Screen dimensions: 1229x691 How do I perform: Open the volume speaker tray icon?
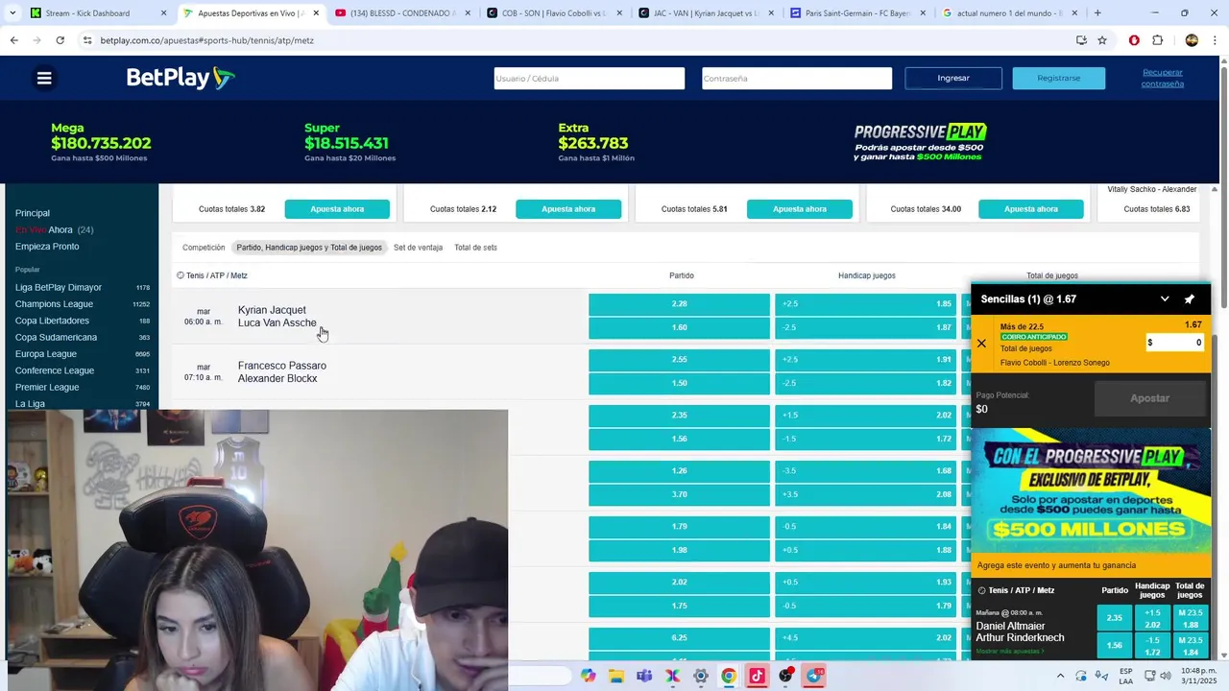pyautogui.click(x=1165, y=676)
